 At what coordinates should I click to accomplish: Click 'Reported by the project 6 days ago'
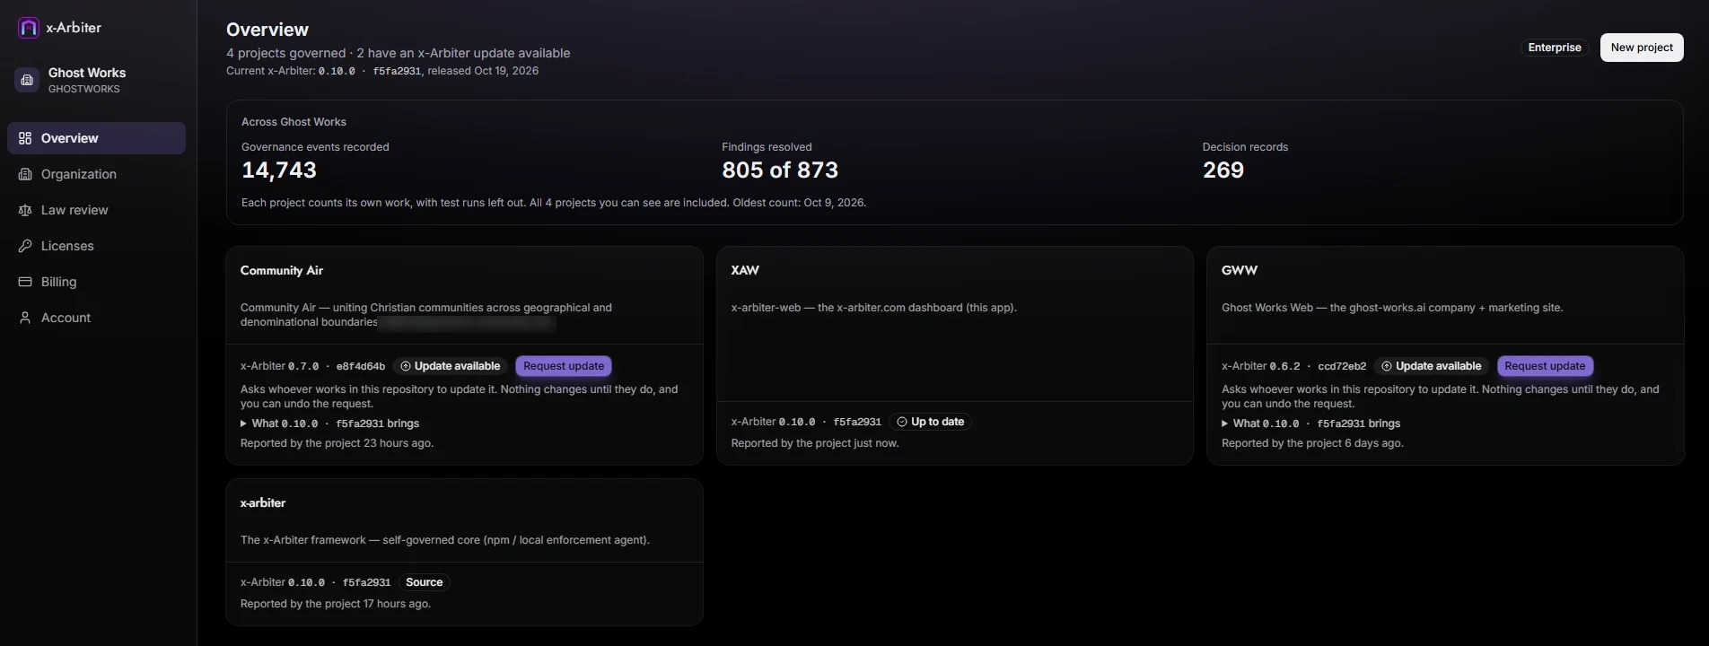[1312, 443]
